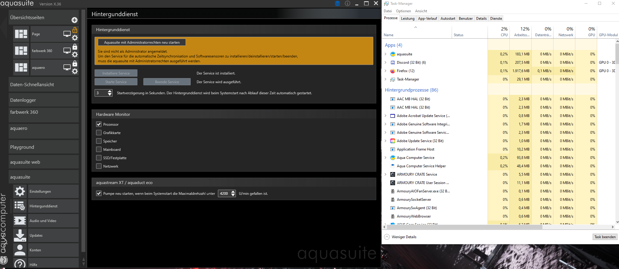This screenshot has width=619, height=269.
Task: Enable the Mainboard checkbox
Action: [99, 149]
